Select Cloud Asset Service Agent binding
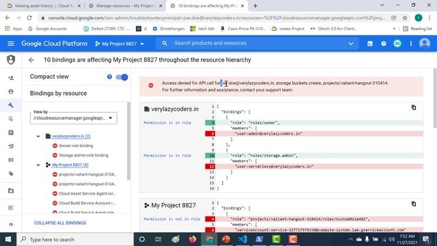437x246 pixels. tap(84, 193)
